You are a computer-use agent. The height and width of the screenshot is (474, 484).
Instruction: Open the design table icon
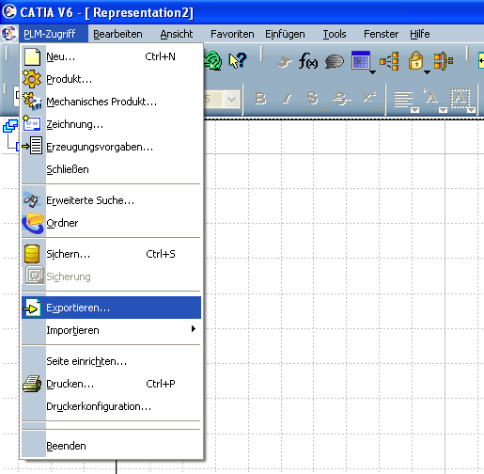(x=361, y=60)
